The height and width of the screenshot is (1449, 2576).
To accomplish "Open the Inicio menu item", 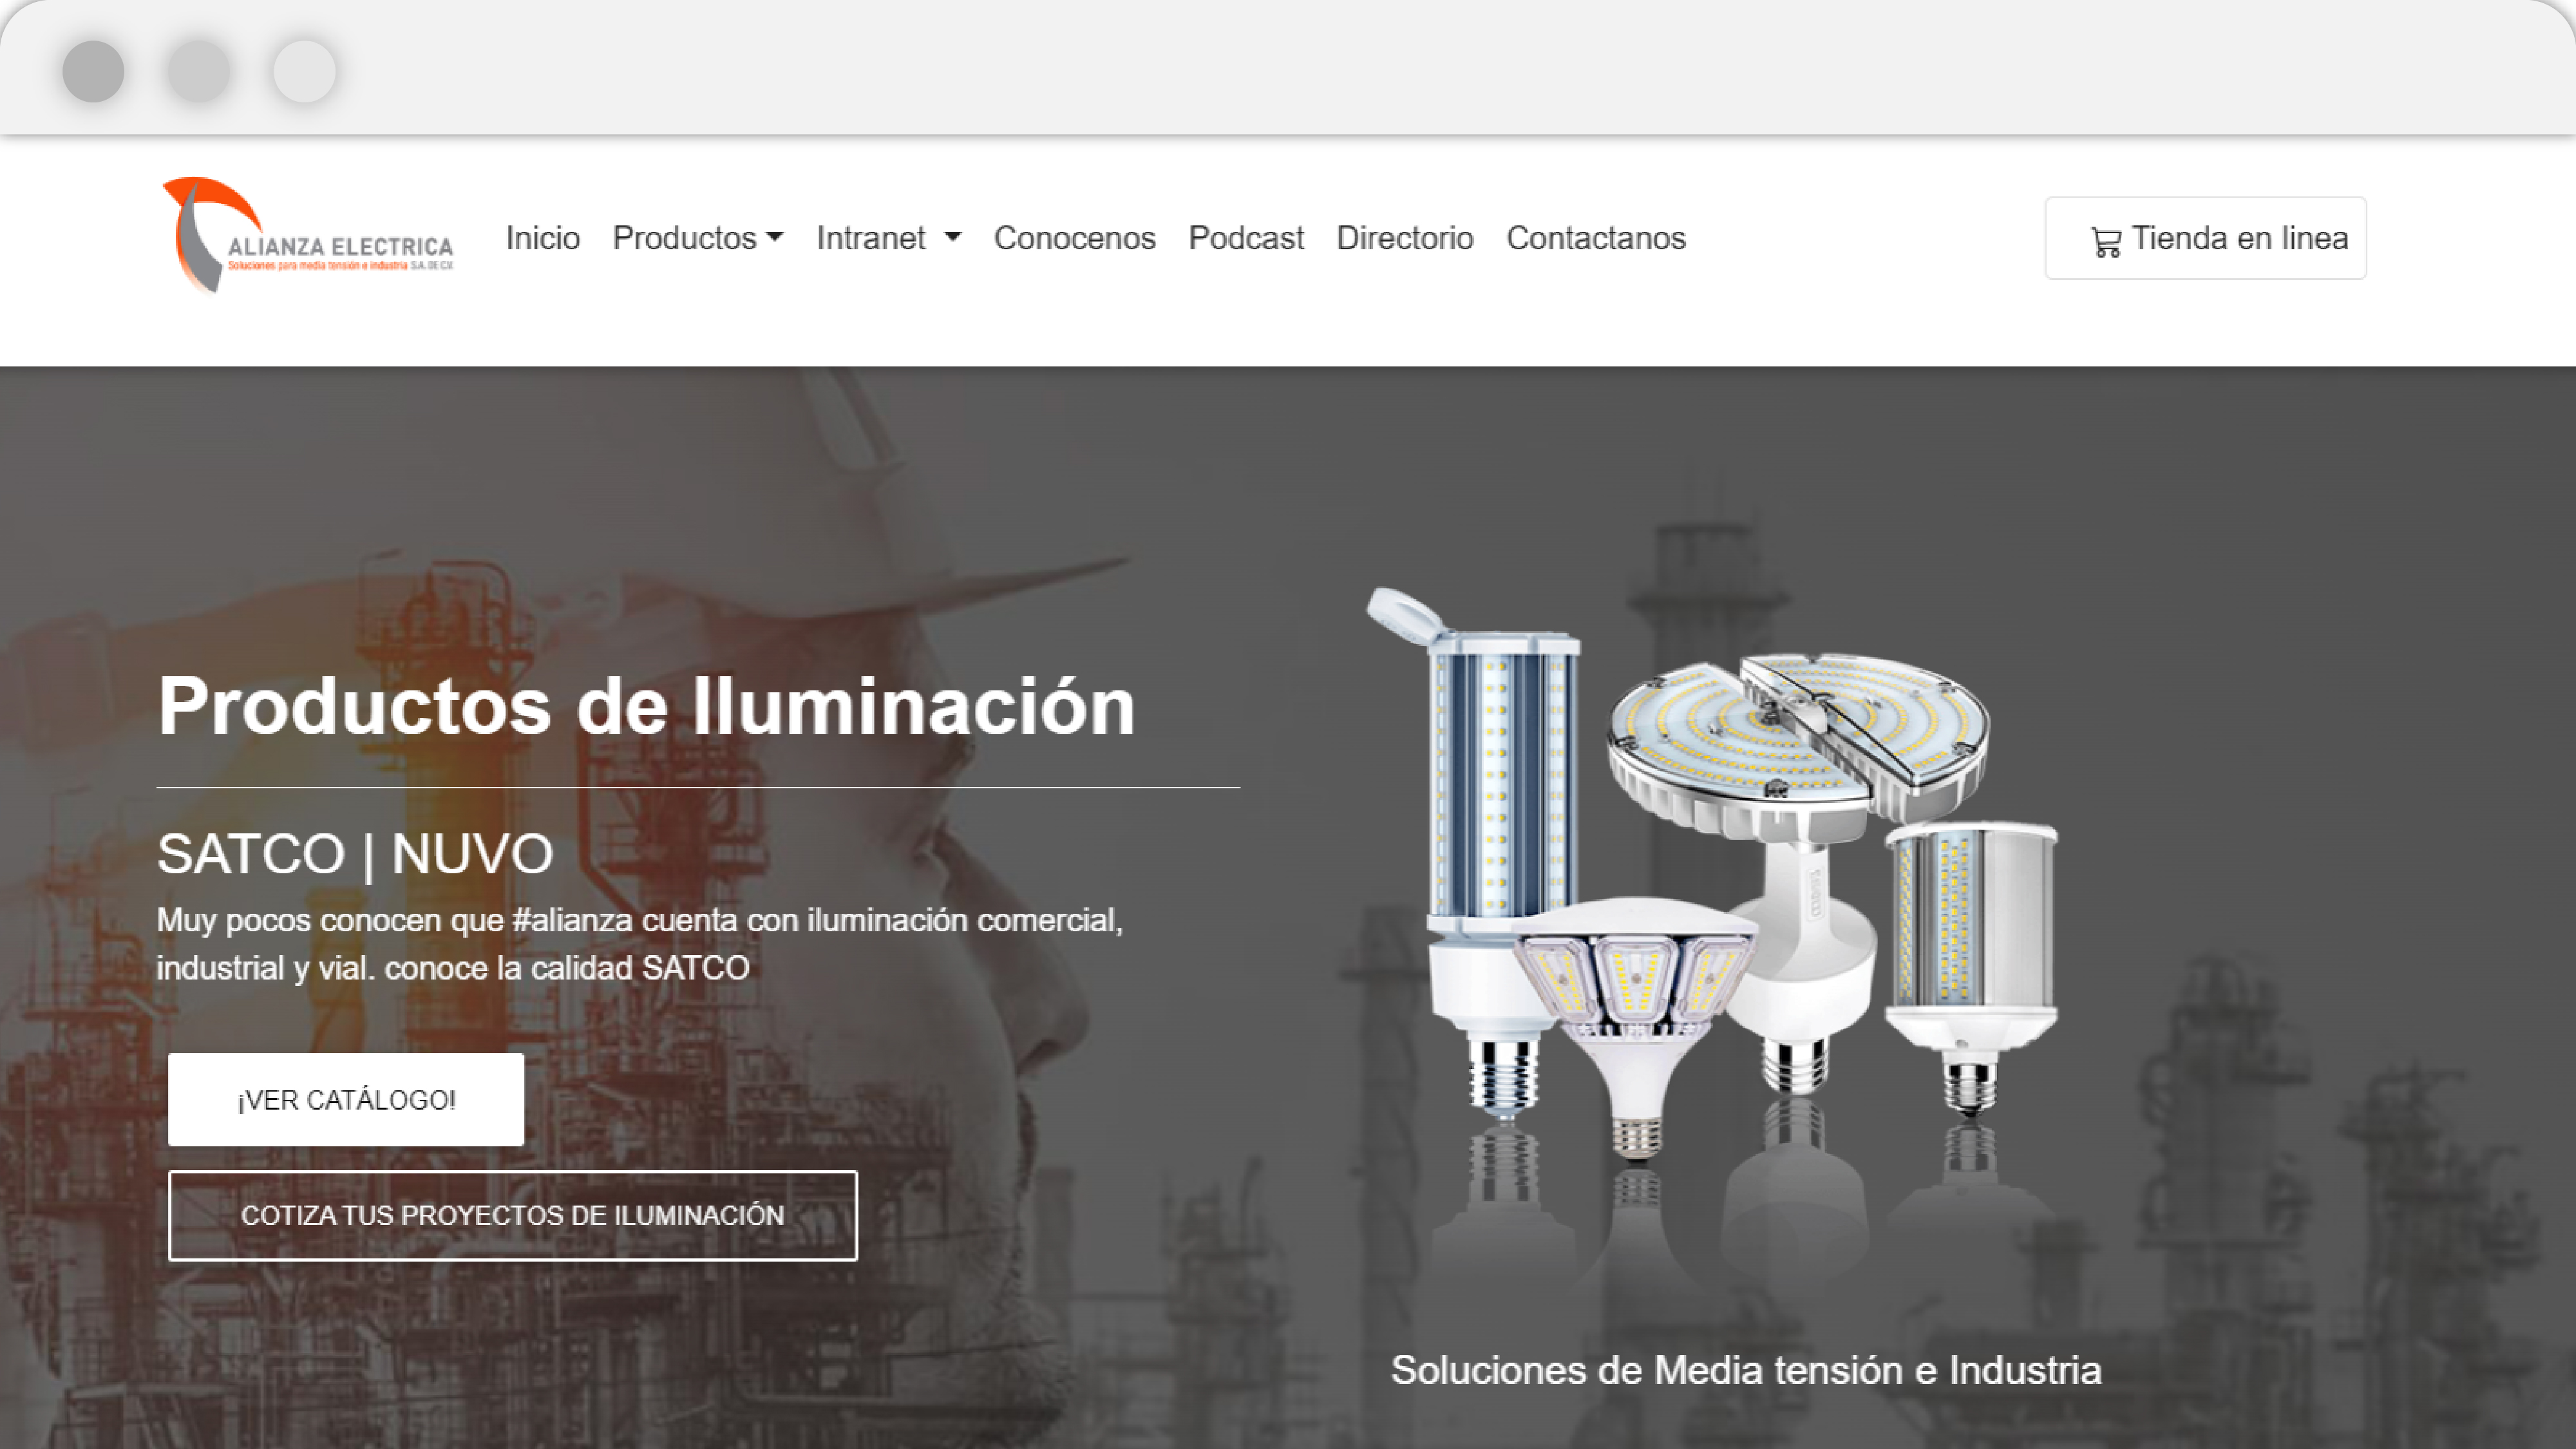I will point(542,238).
